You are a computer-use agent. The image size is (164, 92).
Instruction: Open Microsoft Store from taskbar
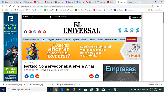pos(85,90)
